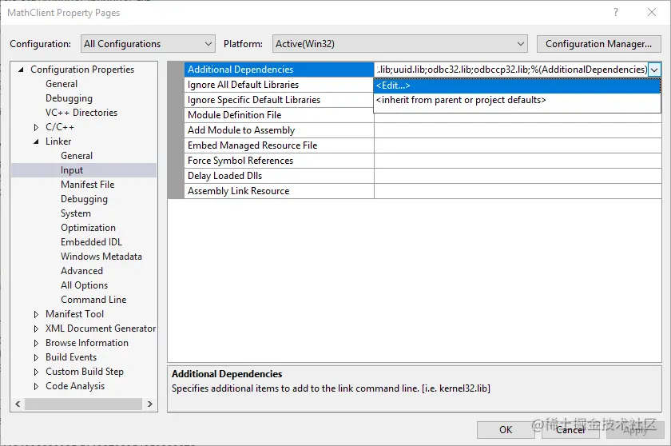The height and width of the screenshot is (446, 671).
Task: Click the tree scrollbar left arrow
Action: pyautogui.click(x=18, y=404)
